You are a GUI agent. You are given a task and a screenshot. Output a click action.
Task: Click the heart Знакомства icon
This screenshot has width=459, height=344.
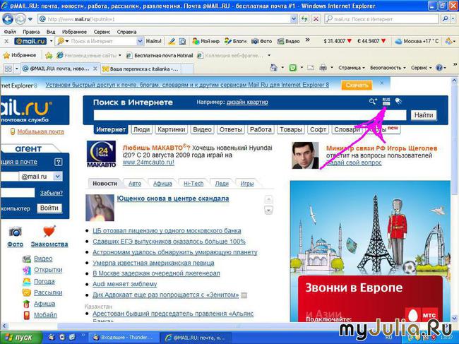[x=49, y=231]
